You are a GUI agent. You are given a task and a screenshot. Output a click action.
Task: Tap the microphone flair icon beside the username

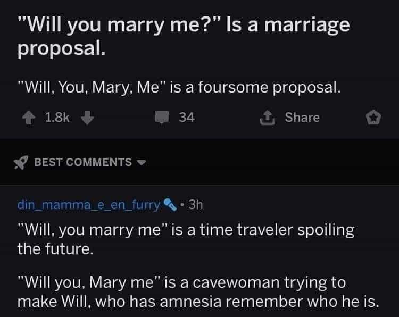click(169, 204)
